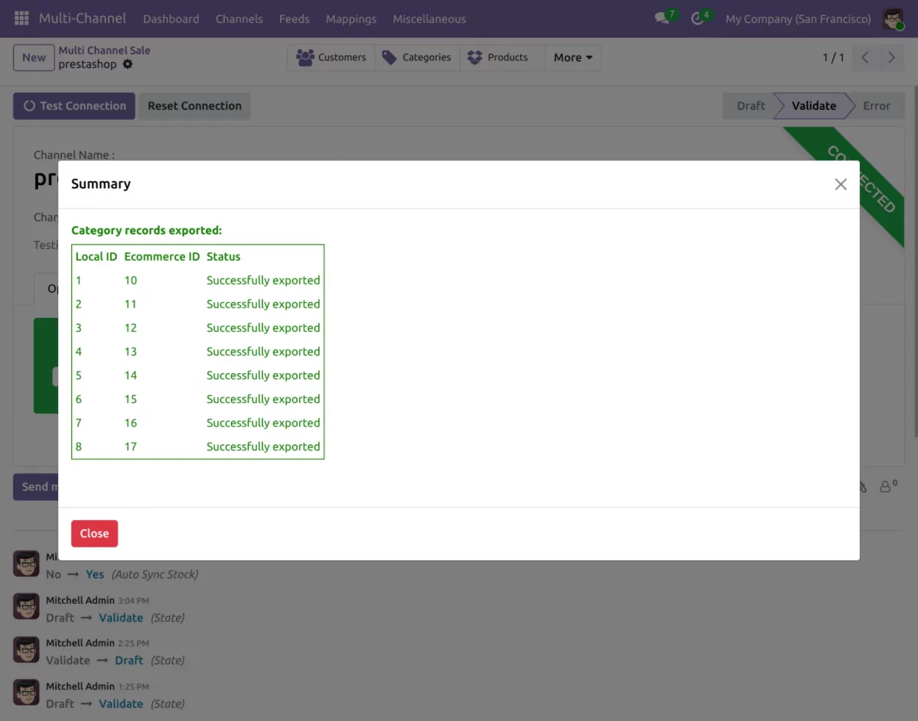918x721 pixels.
Task: Open the activities clock icon
Action: pos(697,18)
